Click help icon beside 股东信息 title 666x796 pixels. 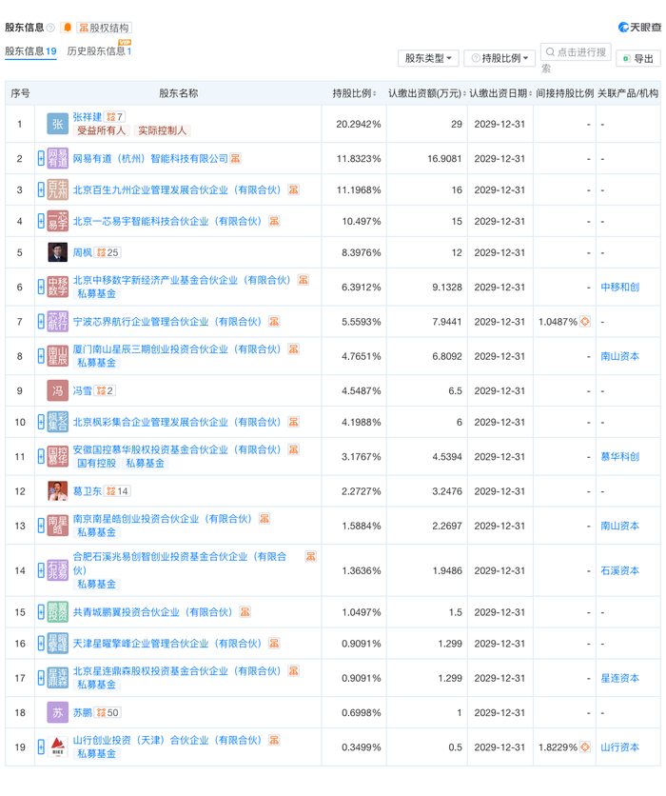50,28
